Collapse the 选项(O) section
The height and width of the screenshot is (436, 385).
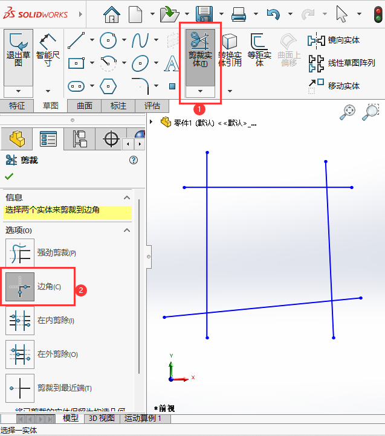pos(127,230)
